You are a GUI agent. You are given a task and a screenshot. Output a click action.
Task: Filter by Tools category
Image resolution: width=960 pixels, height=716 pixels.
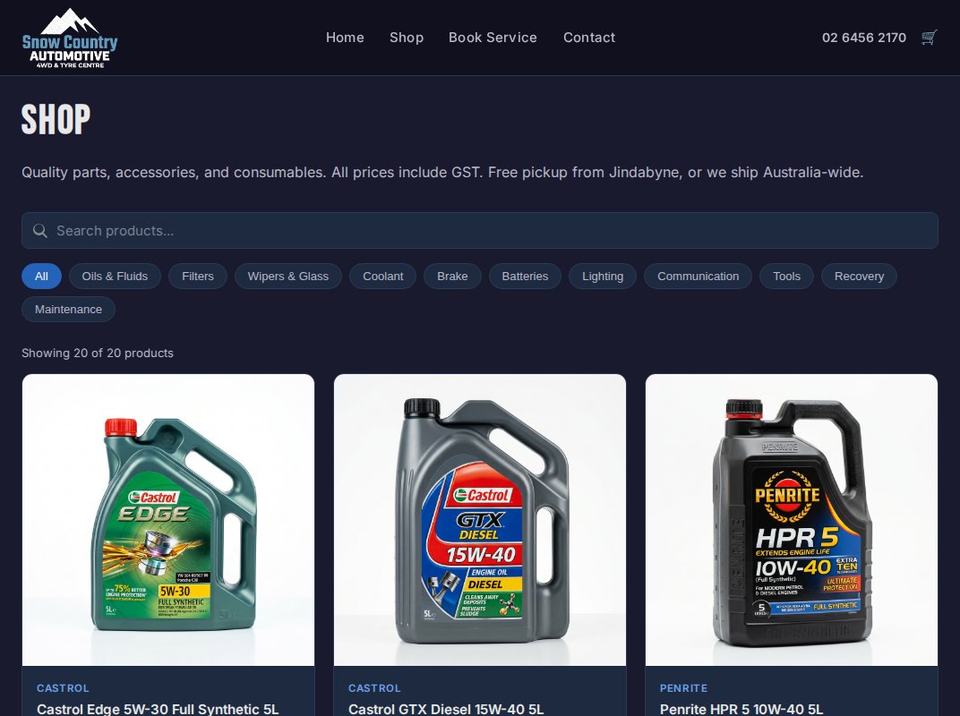point(787,276)
